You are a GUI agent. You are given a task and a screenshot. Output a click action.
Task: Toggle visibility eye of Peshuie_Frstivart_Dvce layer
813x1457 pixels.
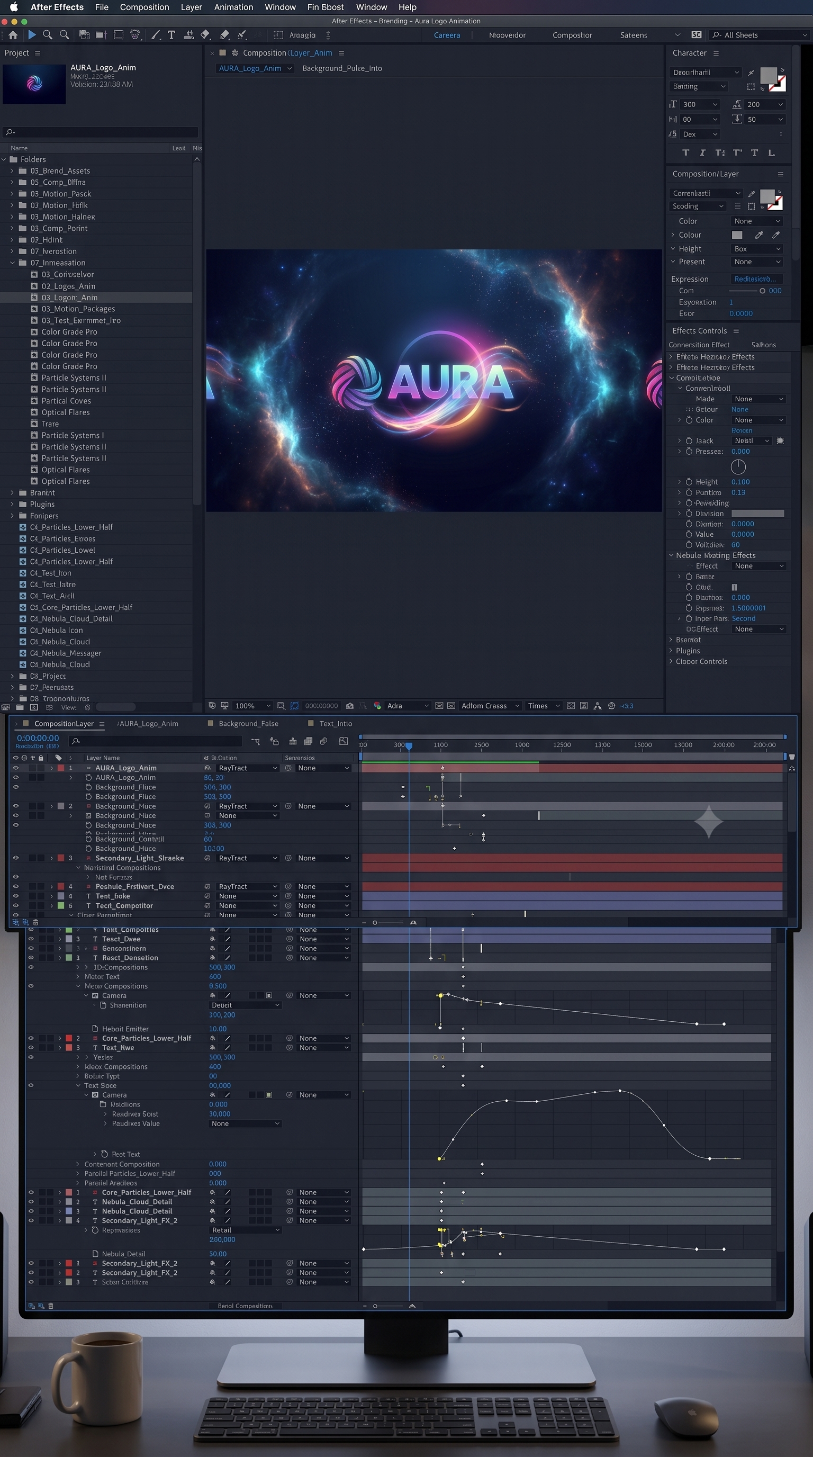[x=16, y=886]
